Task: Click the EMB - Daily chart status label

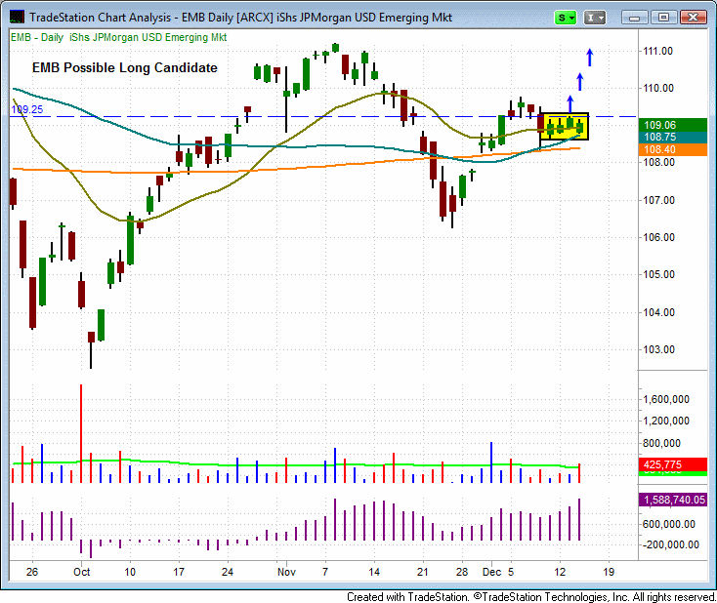Action: (118, 37)
